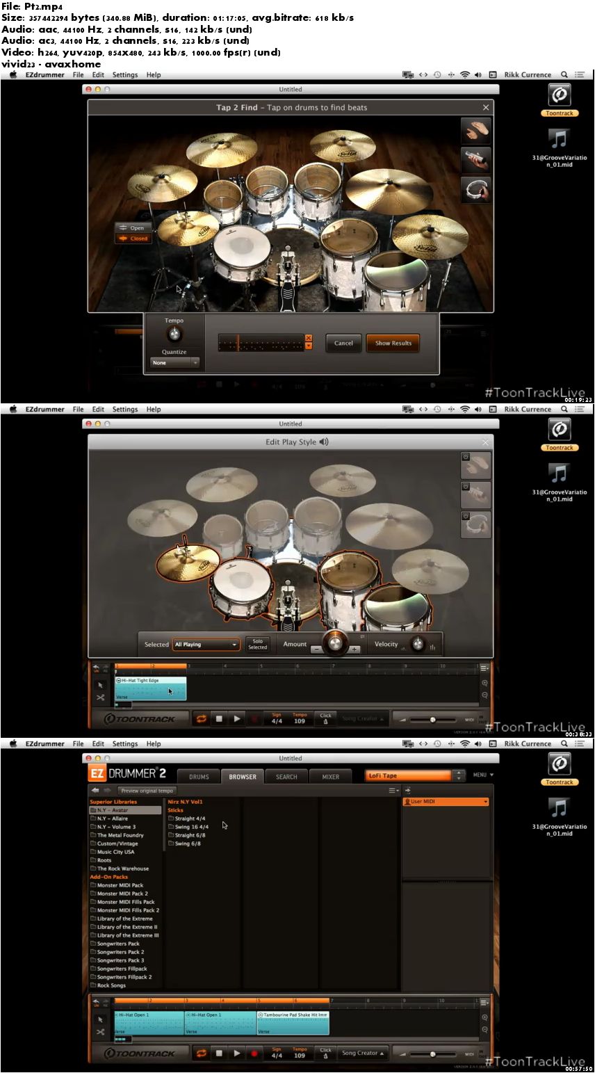Screen dimensions: 595x1073
Task: Click Preview original tempo button
Action: [x=147, y=791]
